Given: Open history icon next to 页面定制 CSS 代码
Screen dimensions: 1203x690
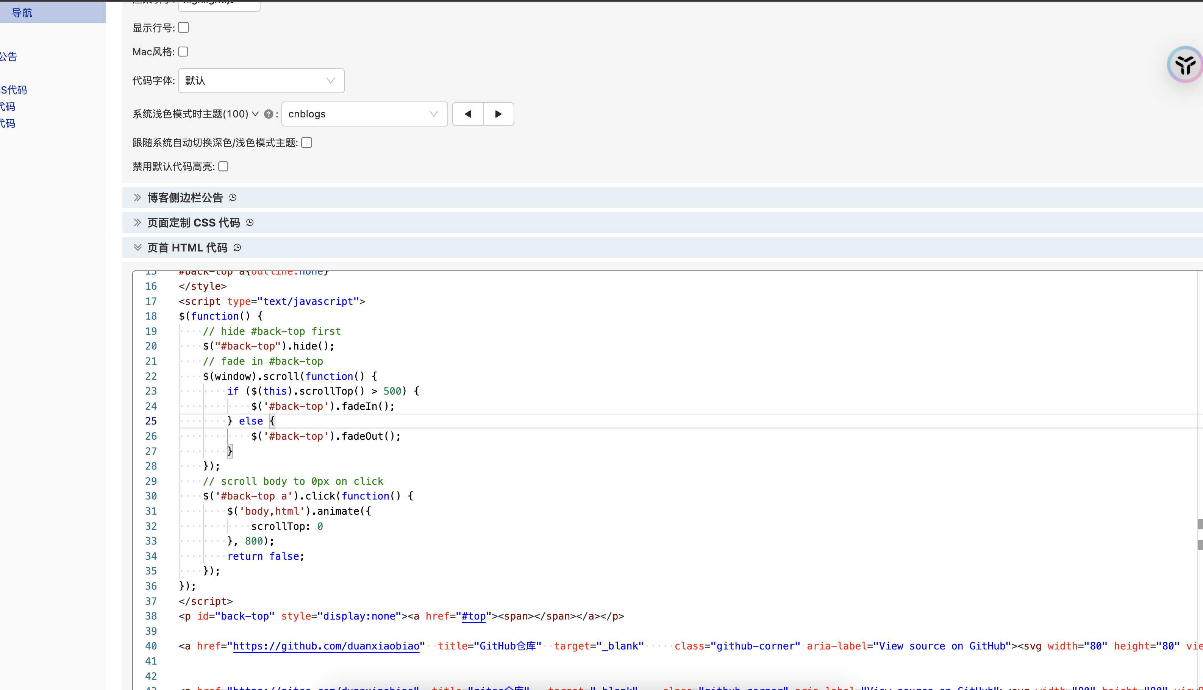Looking at the screenshot, I should (250, 223).
